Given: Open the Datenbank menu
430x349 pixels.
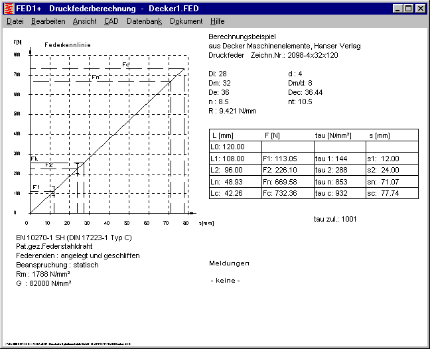Looking at the screenshot, I should 144,21.
